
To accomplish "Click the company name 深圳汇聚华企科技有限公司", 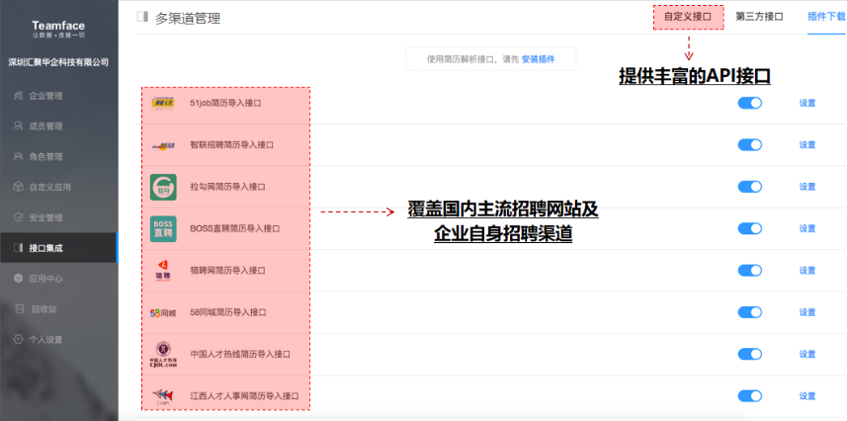I will (x=58, y=62).
